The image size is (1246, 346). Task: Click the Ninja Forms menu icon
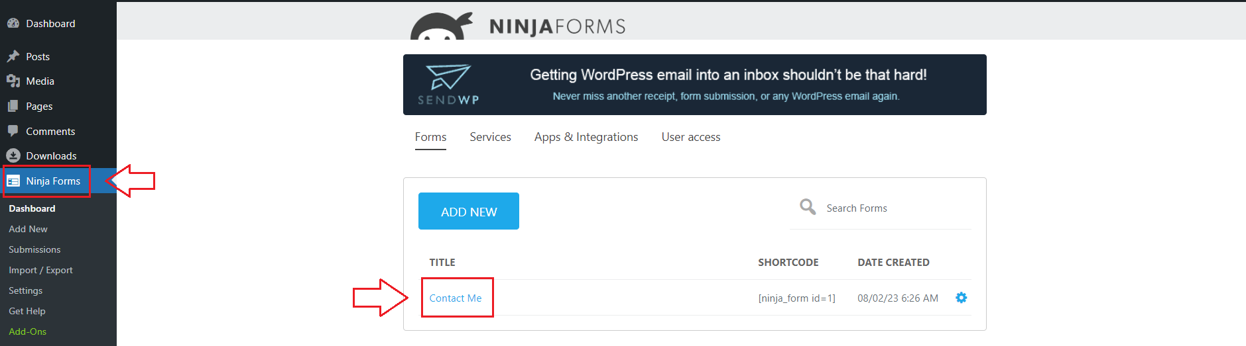13,181
